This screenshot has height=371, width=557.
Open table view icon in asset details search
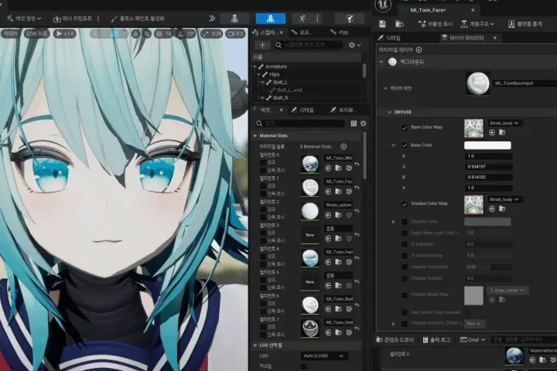pos(354,123)
